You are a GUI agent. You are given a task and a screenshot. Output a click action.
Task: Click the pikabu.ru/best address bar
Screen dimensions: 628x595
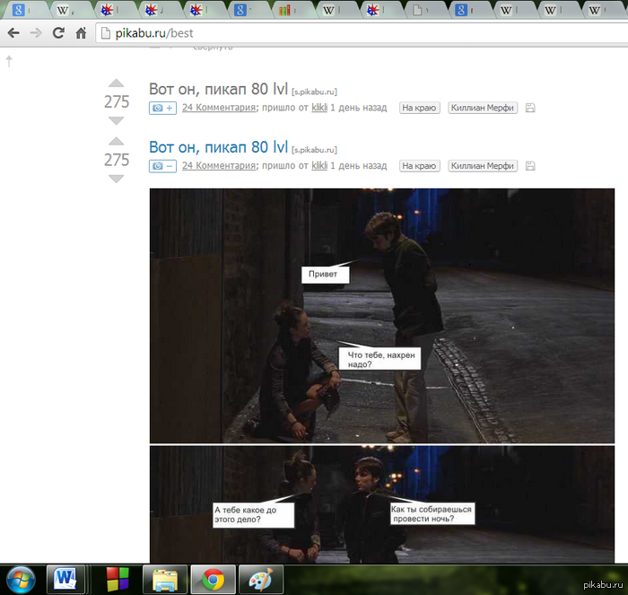pos(359,33)
